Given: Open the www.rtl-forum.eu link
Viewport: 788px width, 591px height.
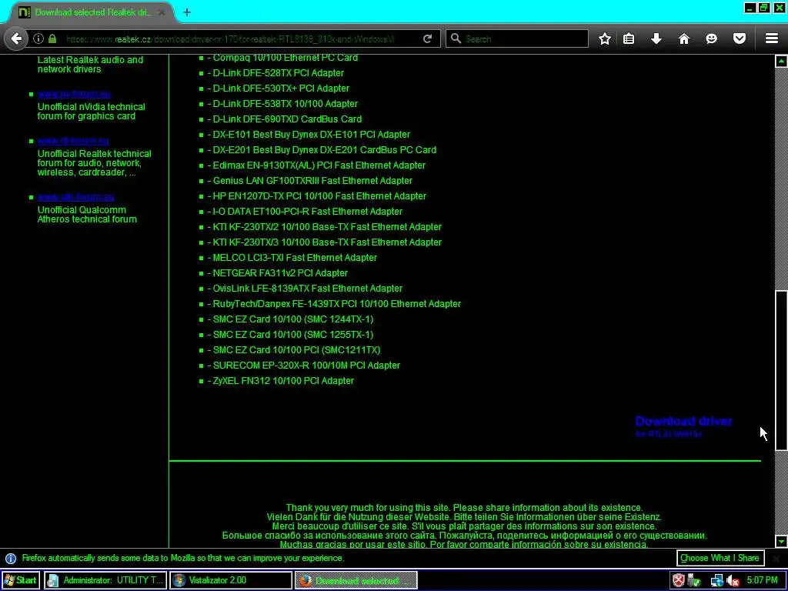Looking at the screenshot, I should coord(73,142).
